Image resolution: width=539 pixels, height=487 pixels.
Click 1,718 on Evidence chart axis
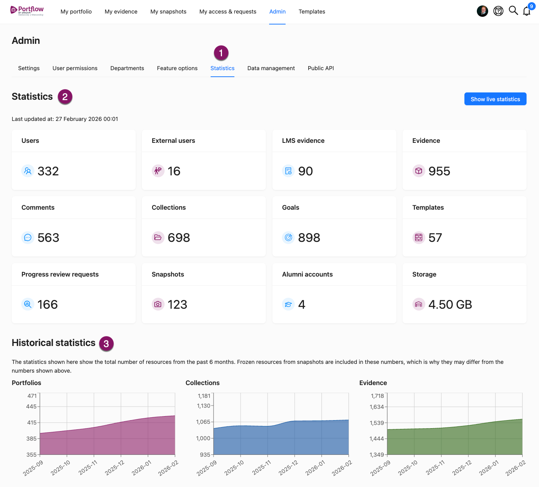point(377,396)
